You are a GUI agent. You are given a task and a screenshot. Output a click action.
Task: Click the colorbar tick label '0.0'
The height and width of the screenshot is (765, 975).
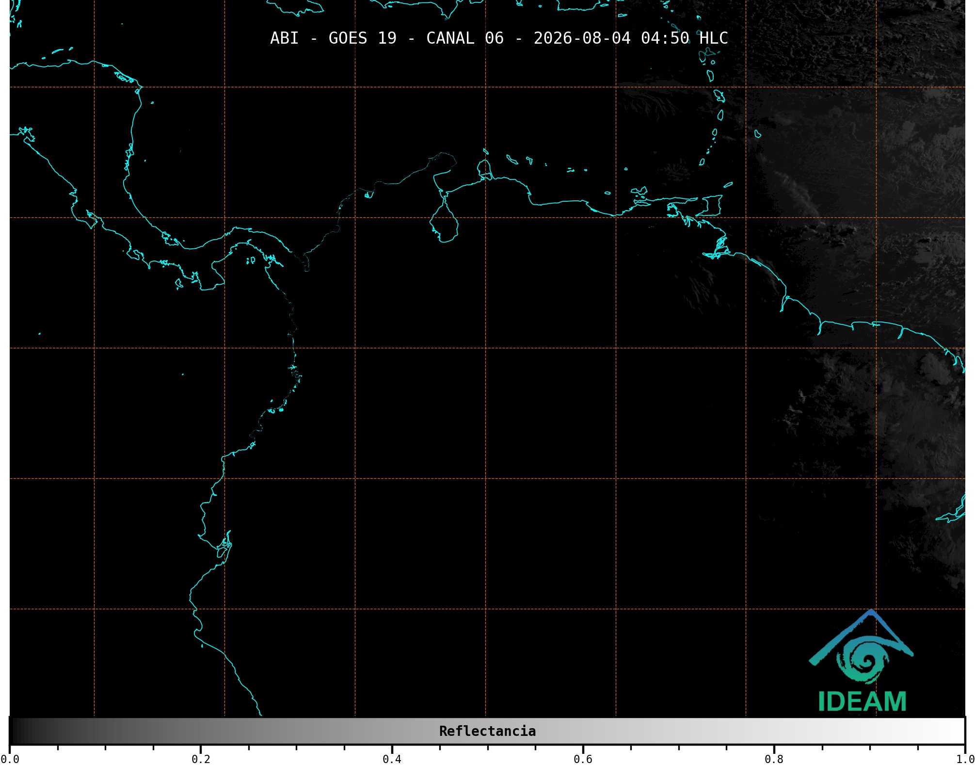tap(10, 759)
